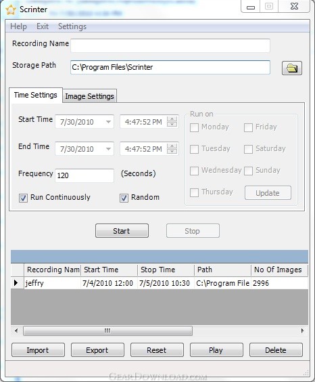Select the jeffry row arrow indicator
The image size is (315, 382).
[16, 283]
